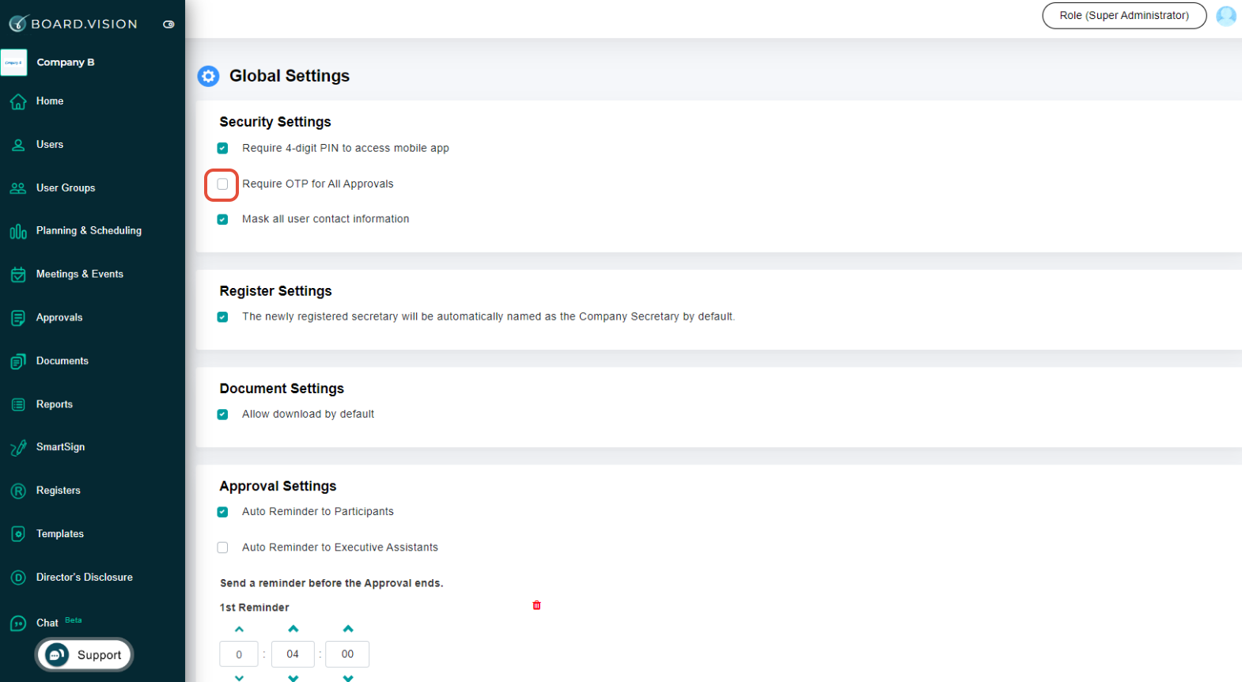This screenshot has height=682, width=1242.
Task: Click the Company B logo thumbnail
Action: coord(14,63)
